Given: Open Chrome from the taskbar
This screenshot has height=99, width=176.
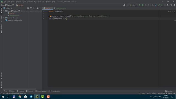Looking at the screenshot, I should pos(20,97).
